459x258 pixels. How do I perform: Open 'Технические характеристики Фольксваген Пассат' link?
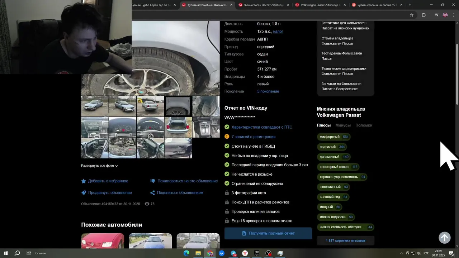tap(344, 71)
